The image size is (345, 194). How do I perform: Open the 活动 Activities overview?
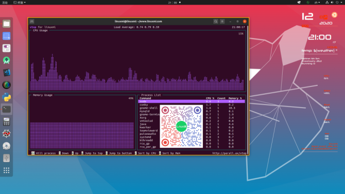[5, 3]
